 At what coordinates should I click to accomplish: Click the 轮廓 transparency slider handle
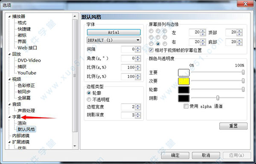(243, 89)
